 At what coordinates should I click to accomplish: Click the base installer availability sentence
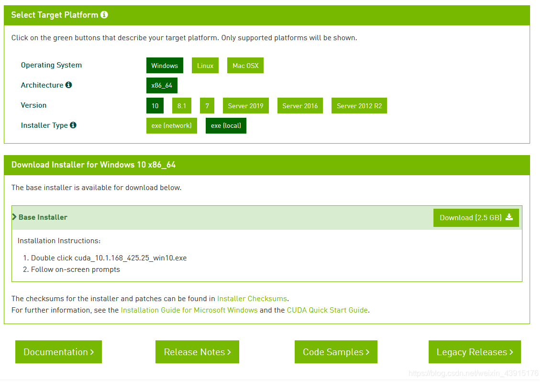96,188
